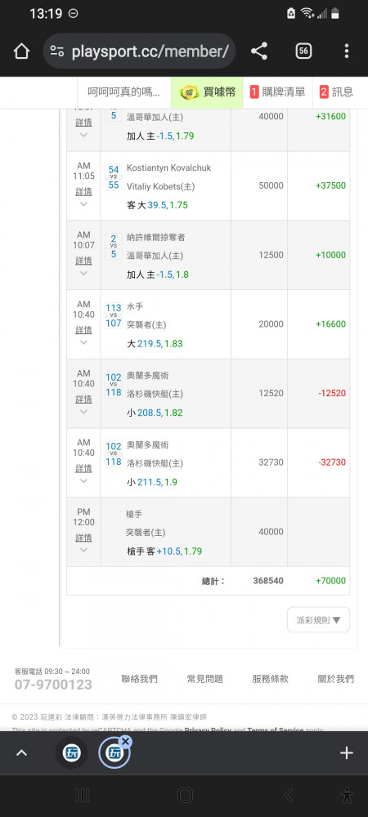Tap the site settings icon beside URL
This screenshot has width=368, height=817.
tap(56, 51)
